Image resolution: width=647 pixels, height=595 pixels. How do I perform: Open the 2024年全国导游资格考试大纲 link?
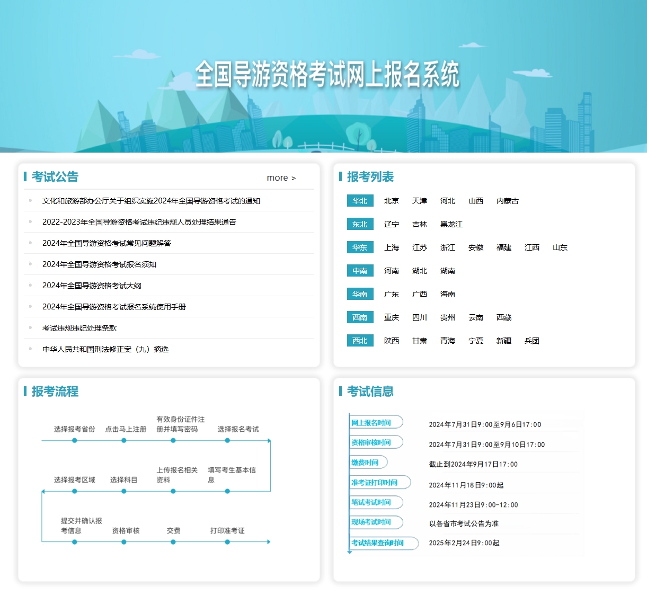[92, 286]
